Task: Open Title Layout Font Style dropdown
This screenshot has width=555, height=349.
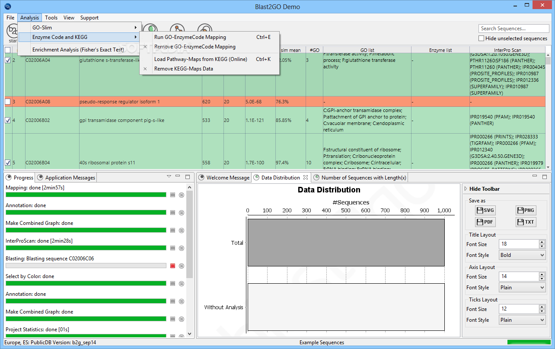Action: pyautogui.click(x=522, y=255)
